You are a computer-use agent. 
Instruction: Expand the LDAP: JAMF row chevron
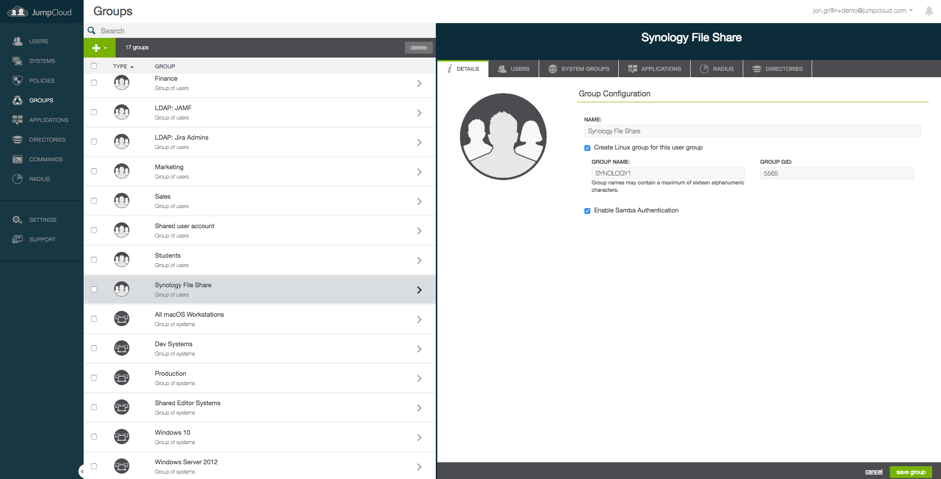pyautogui.click(x=419, y=113)
